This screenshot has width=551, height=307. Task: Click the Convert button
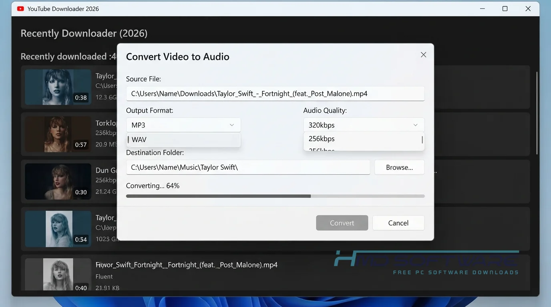point(342,223)
